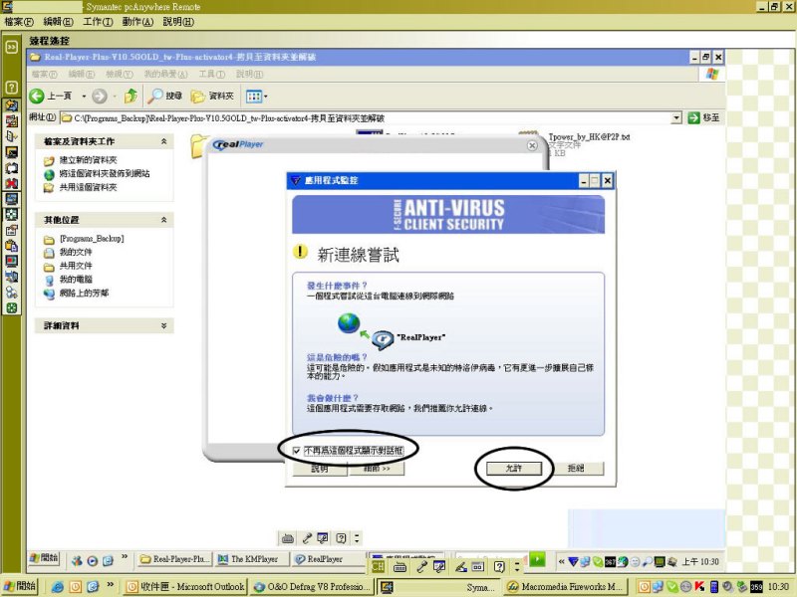Open 我的電腦 in other places
The height and width of the screenshot is (597, 797).
(x=76, y=280)
